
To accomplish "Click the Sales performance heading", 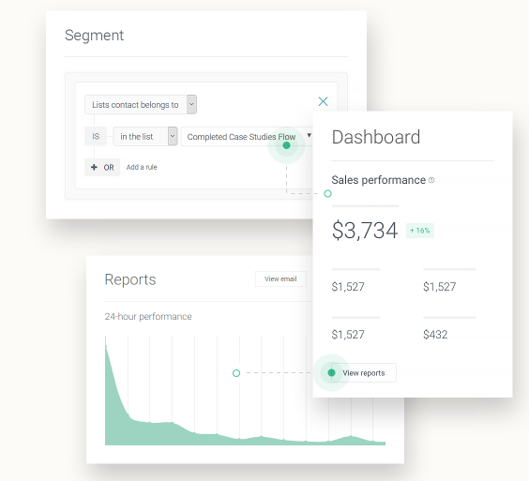I will pyautogui.click(x=379, y=180).
